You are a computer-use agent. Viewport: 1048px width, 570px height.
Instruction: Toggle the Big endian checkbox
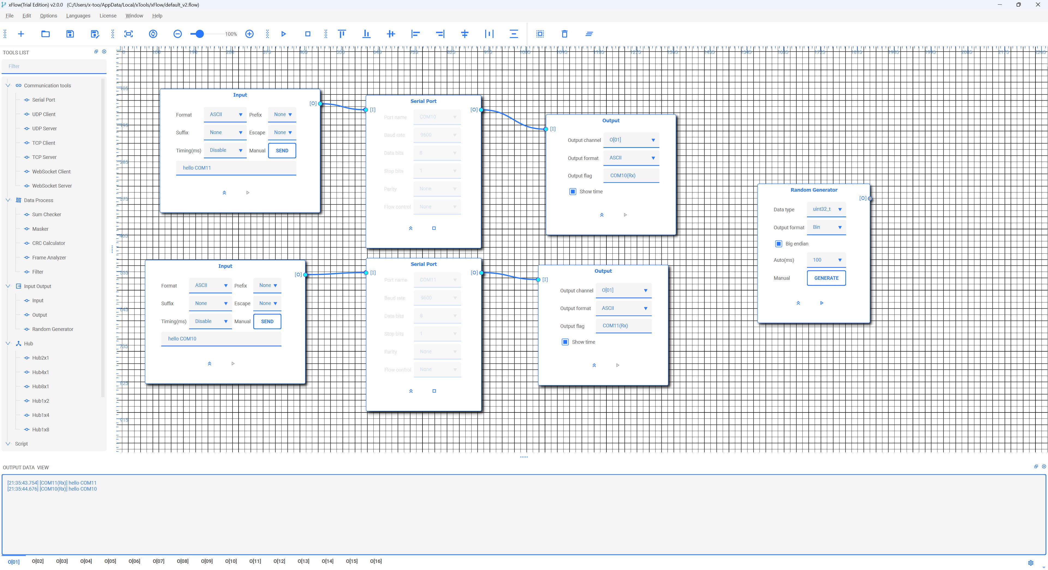click(x=778, y=244)
